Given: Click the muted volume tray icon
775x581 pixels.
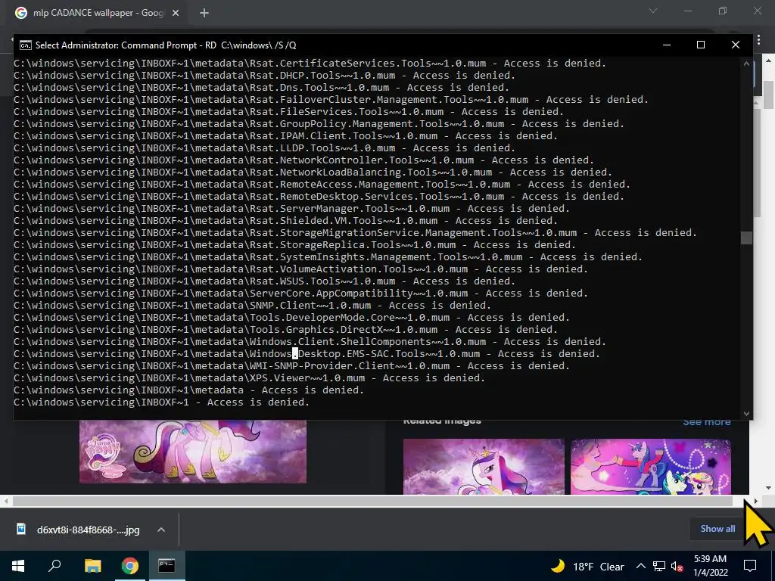Looking at the screenshot, I should click(677, 566).
